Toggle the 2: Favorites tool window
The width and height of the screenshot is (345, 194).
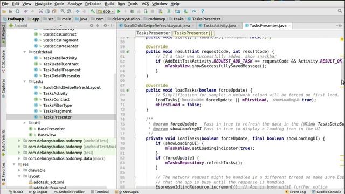3,174
